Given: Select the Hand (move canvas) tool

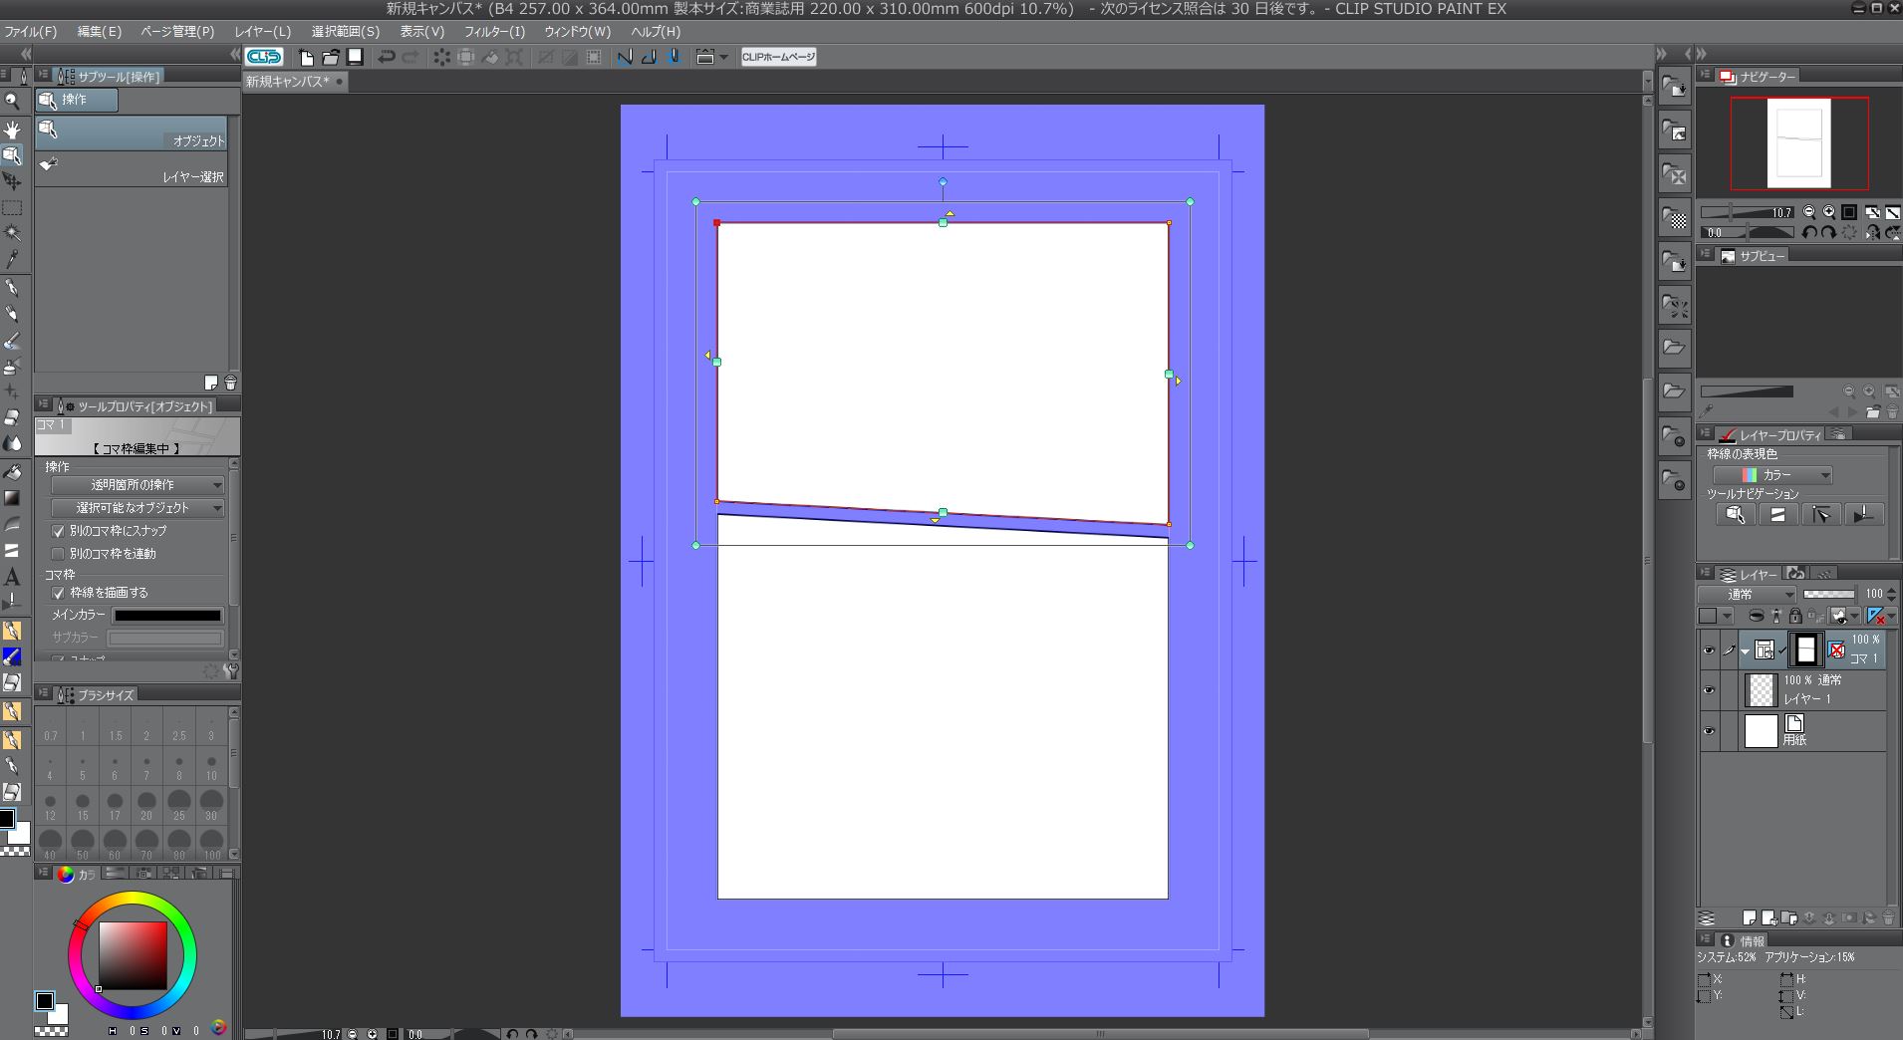Looking at the screenshot, I should pyautogui.click(x=12, y=130).
